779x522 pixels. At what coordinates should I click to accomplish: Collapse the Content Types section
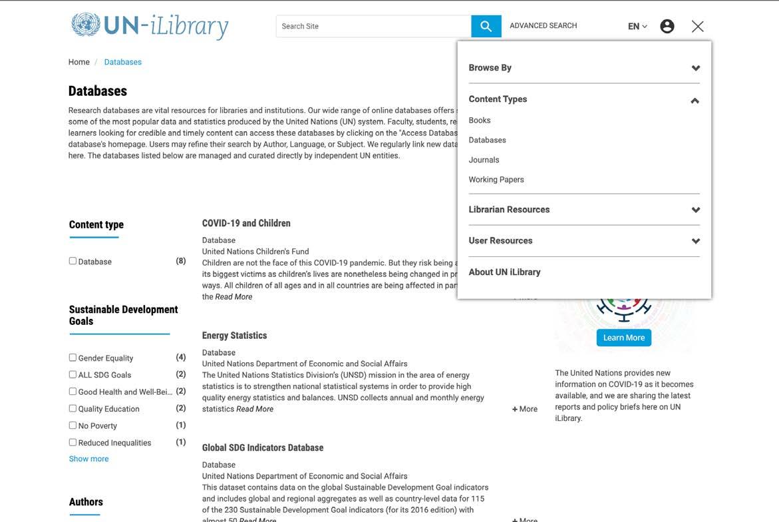tap(584, 99)
